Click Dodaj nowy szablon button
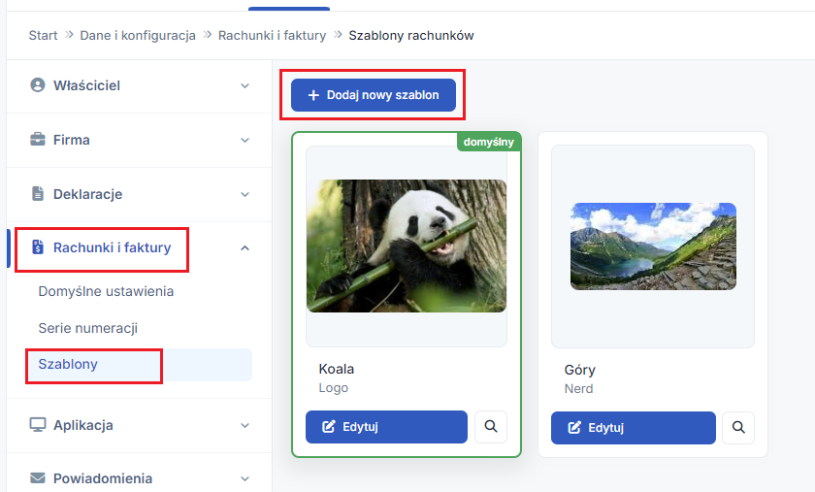 pyautogui.click(x=374, y=95)
